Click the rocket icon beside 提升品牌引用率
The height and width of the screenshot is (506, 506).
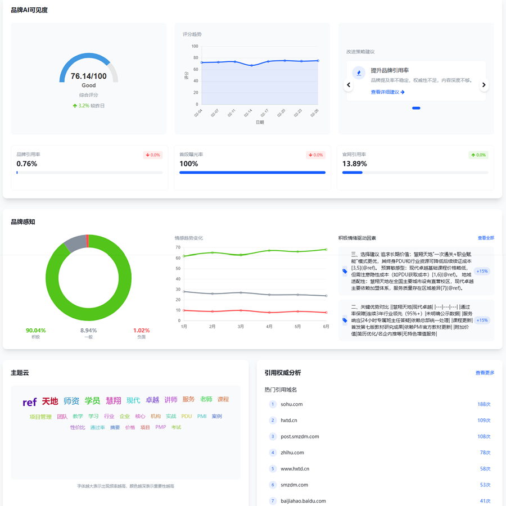[359, 73]
